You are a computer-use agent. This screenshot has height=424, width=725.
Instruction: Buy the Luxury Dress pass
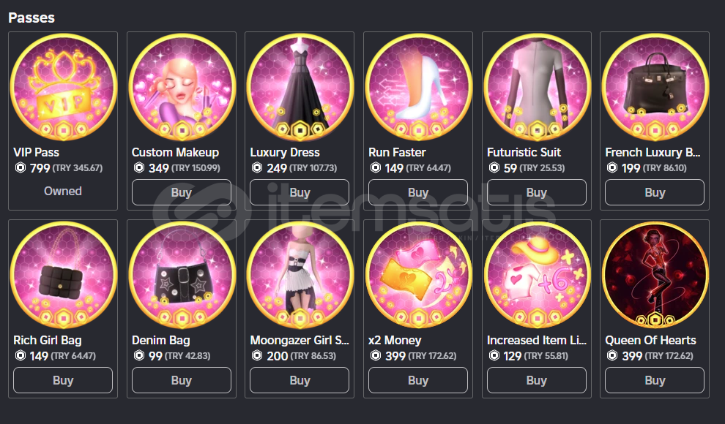[x=300, y=192]
